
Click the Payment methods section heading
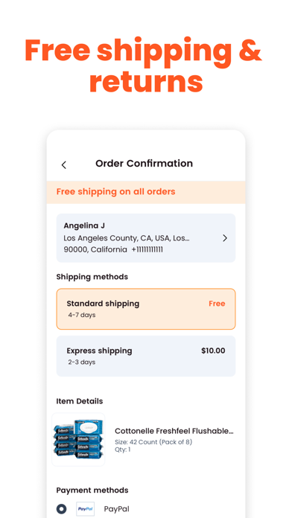92,490
